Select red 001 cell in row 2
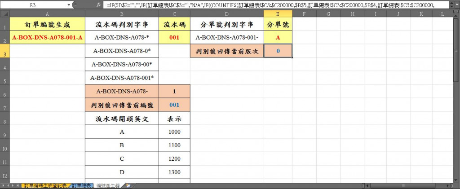This screenshot has height=189, width=460. click(174, 38)
